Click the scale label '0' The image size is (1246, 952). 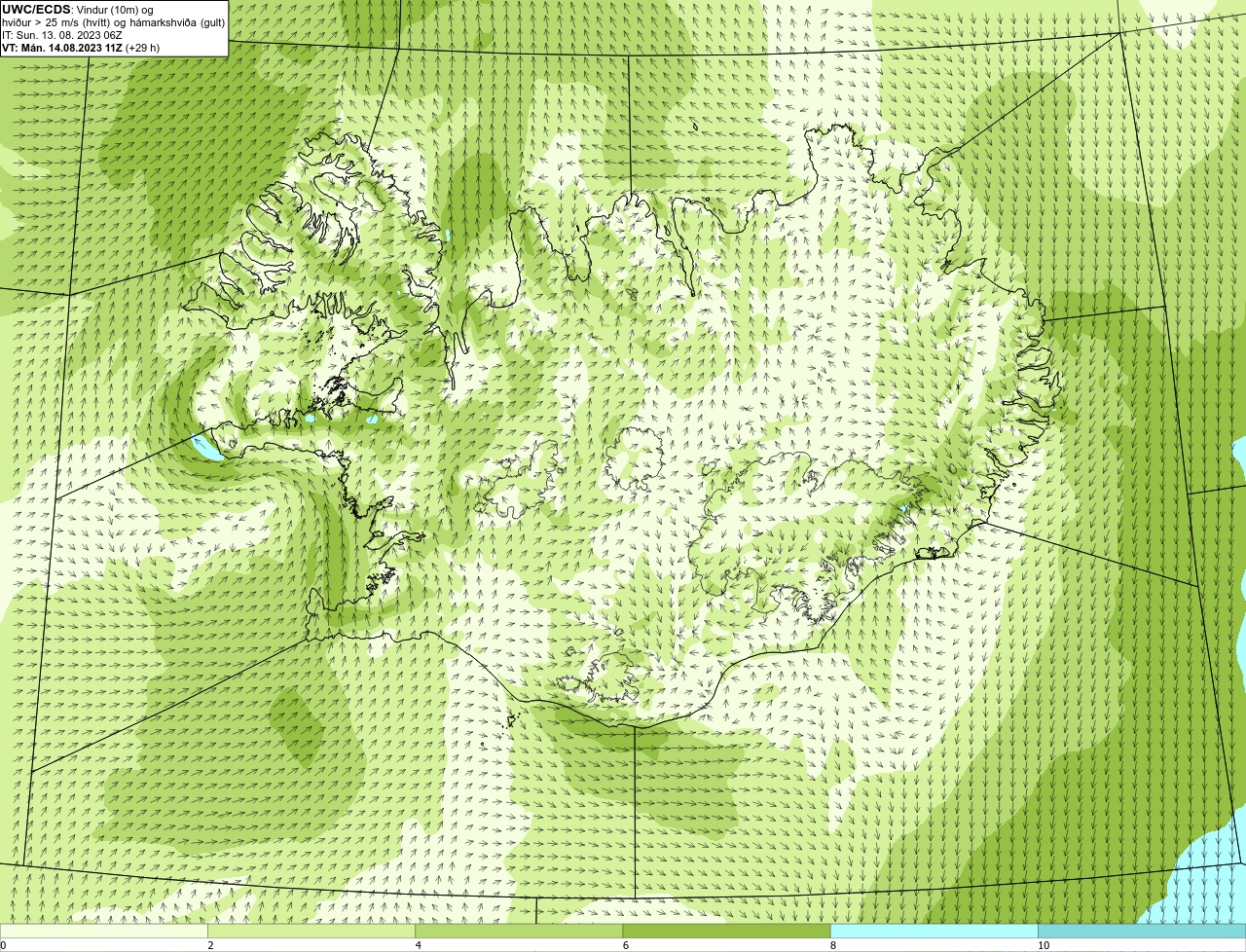(3, 945)
